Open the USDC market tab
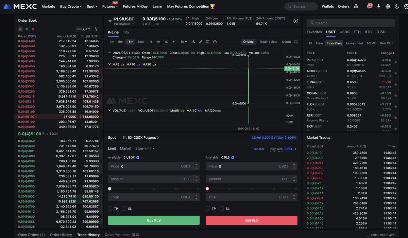 [x=344, y=32]
